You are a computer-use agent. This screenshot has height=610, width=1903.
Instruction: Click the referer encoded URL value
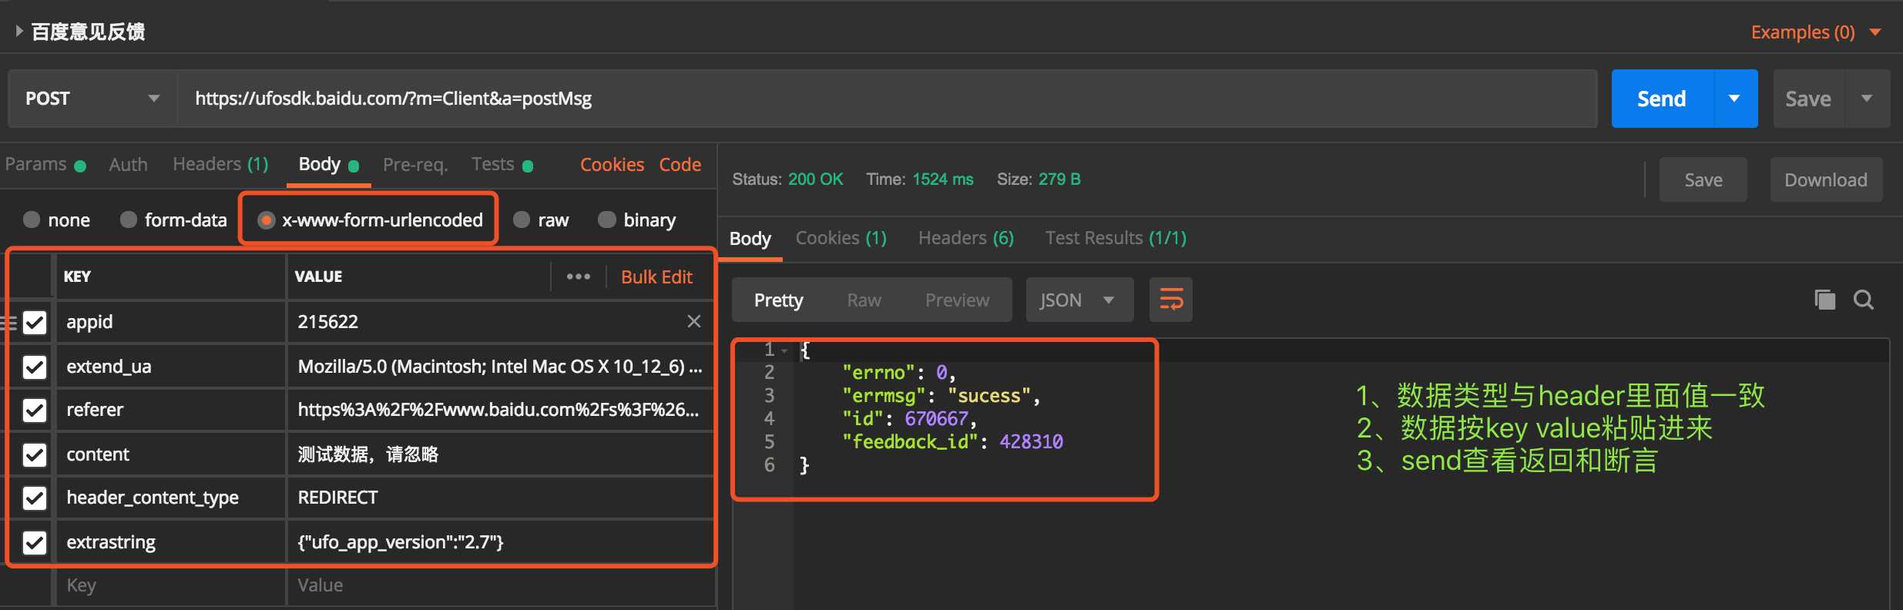coord(498,410)
